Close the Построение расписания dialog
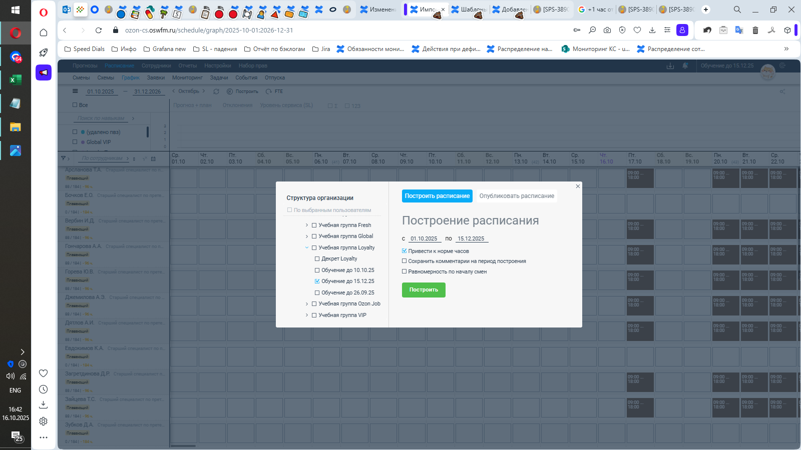Image resolution: width=801 pixels, height=450 pixels. click(x=578, y=186)
